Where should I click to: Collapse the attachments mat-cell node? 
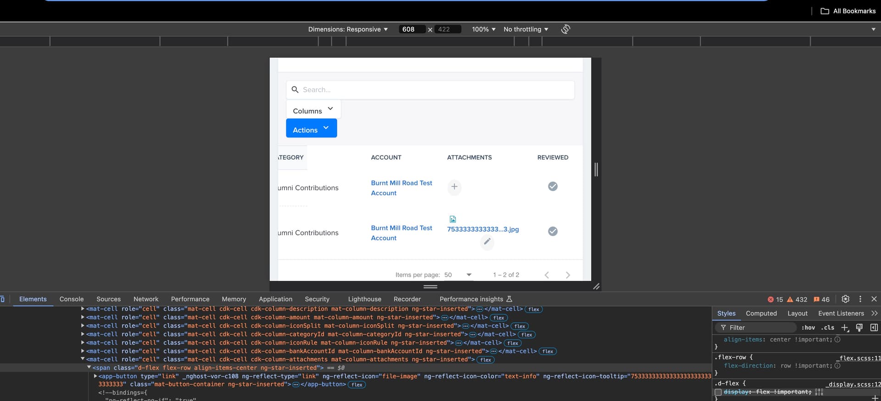pos(83,359)
